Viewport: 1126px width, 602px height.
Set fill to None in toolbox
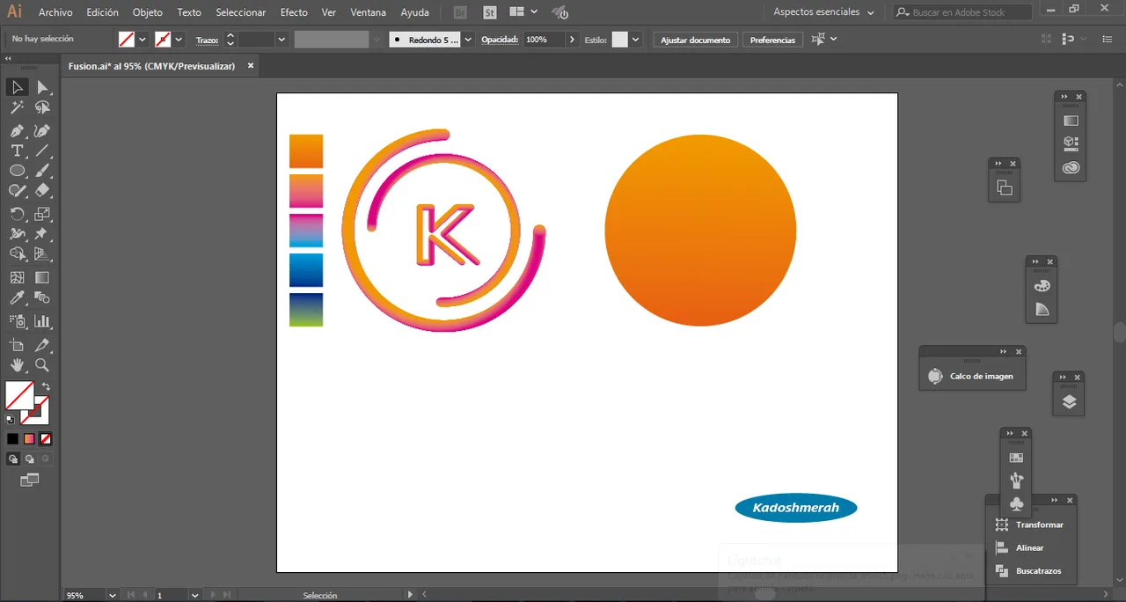[x=45, y=438]
